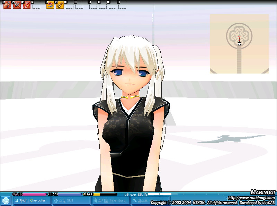Open the Quest window
277x206 pixels.
tap(151, 200)
